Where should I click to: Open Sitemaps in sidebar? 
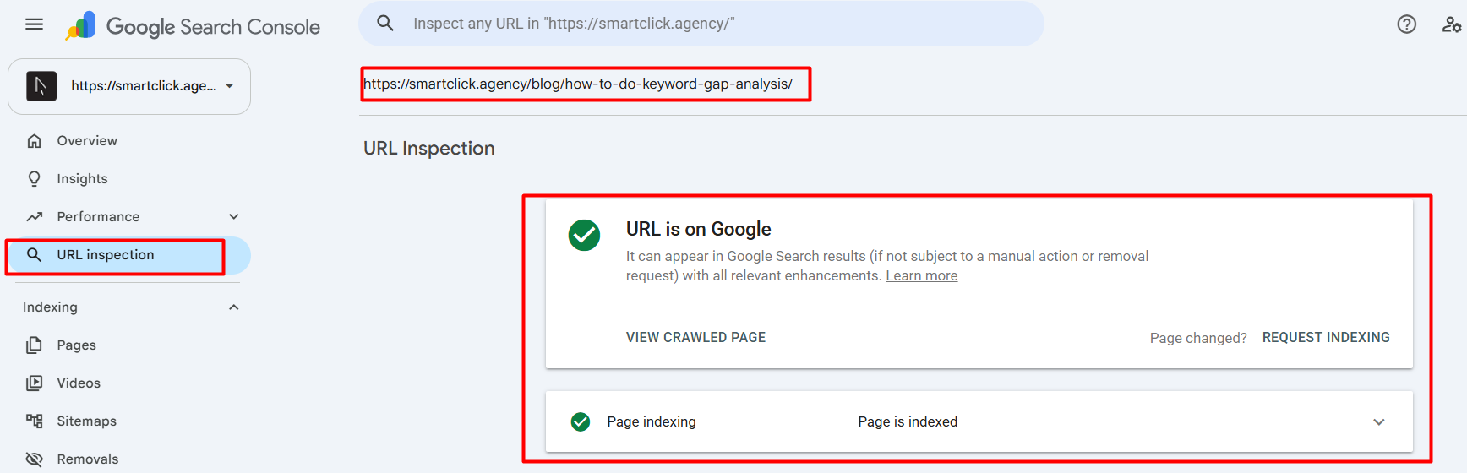tap(86, 421)
